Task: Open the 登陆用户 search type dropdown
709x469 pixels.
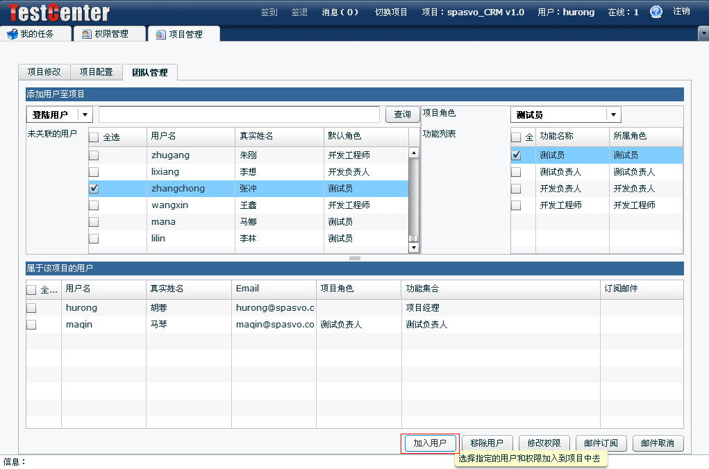Action: coord(85,115)
